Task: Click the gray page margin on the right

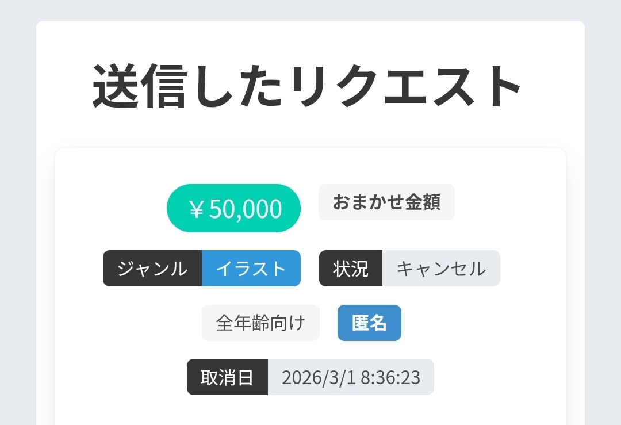Action: (x=603, y=230)
